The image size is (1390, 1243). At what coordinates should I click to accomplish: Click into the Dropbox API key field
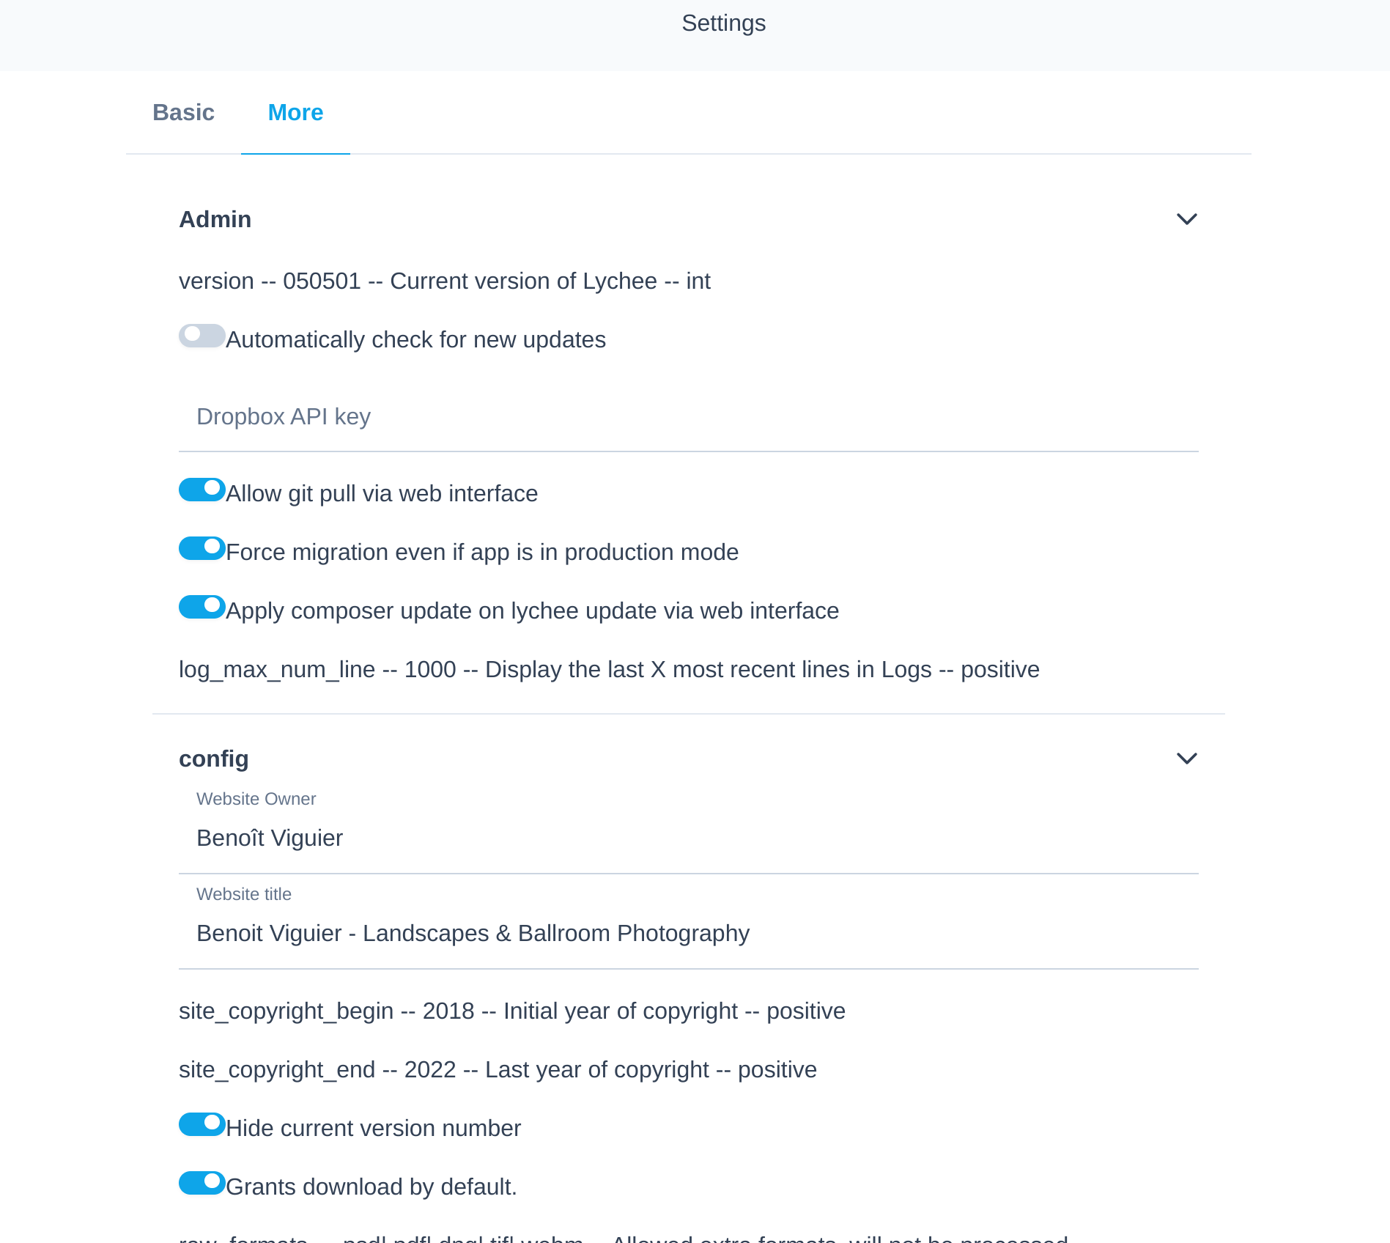[689, 416]
